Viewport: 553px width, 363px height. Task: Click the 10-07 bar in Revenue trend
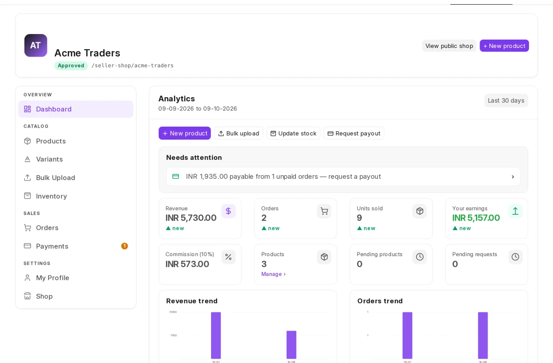pyautogui.click(x=216, y=335)
